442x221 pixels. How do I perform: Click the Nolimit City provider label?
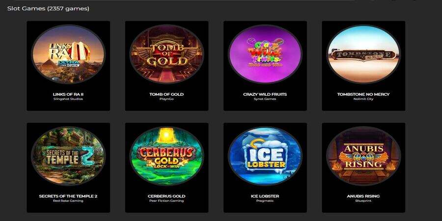click(363, 99)
